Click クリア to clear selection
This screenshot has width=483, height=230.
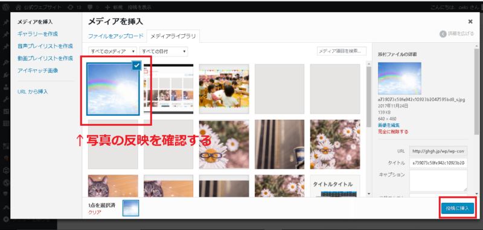tap(94, 212)
